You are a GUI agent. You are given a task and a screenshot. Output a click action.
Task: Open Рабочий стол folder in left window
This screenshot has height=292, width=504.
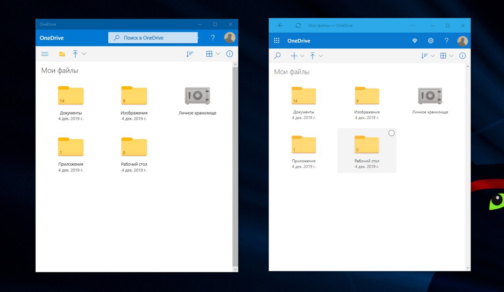134,147
